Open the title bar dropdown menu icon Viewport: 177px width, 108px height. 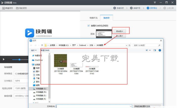pos(155,3)
